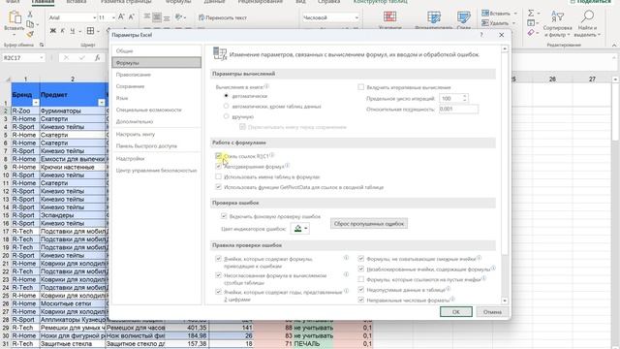
Task: Open Sort and Filter (Сортировка и фильтр)
Action: tap(558, 23)
